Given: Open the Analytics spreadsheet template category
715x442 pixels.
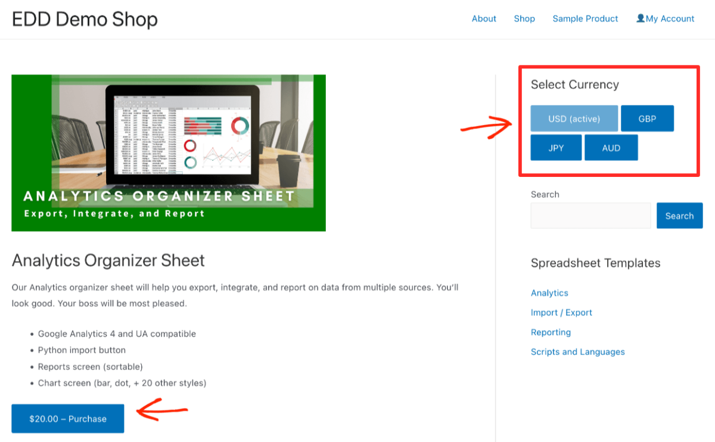Looking at the screenshot, I should click(x=549, y=292).
